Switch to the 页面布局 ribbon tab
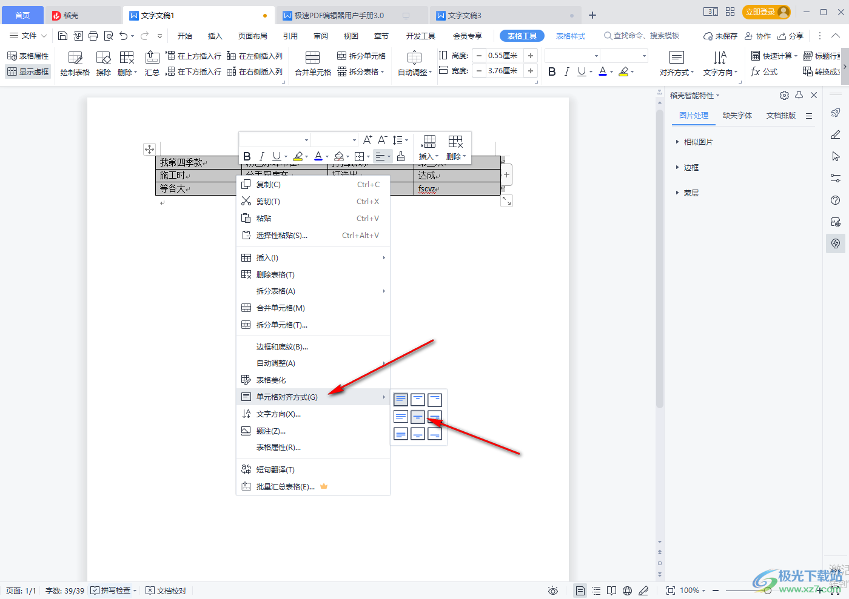Viewport: 849px width, 599px height. [x=253, y=36]
